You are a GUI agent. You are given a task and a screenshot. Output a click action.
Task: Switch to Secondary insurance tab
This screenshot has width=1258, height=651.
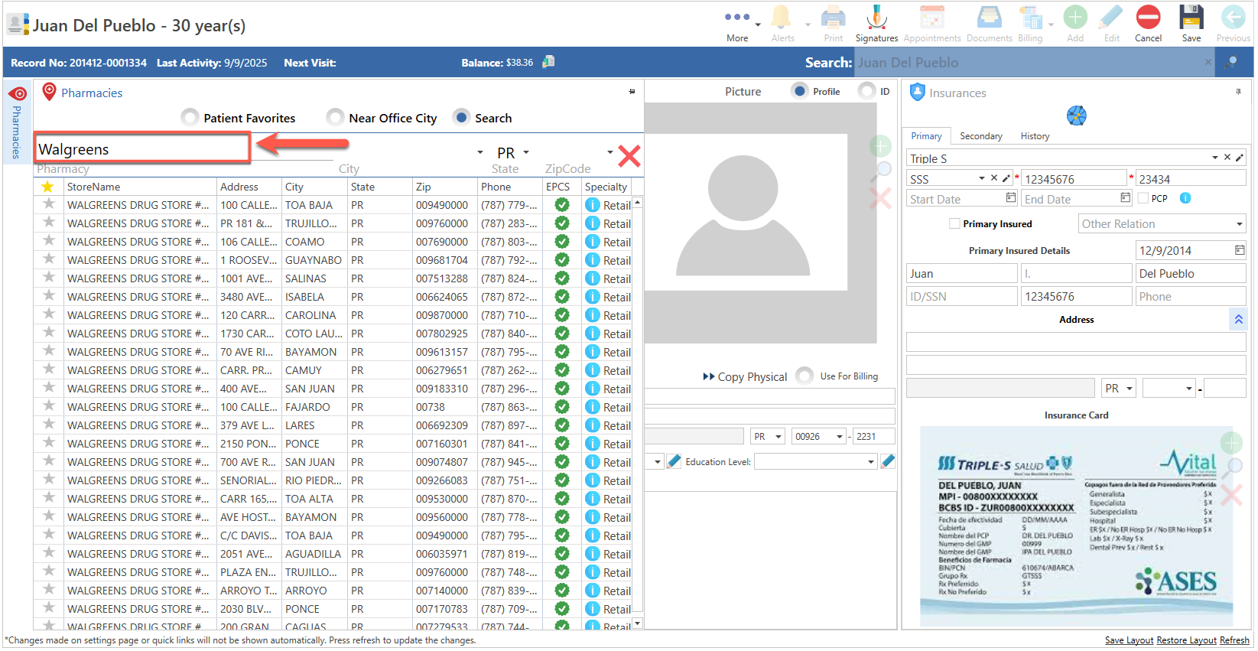[x=980, y=135]
